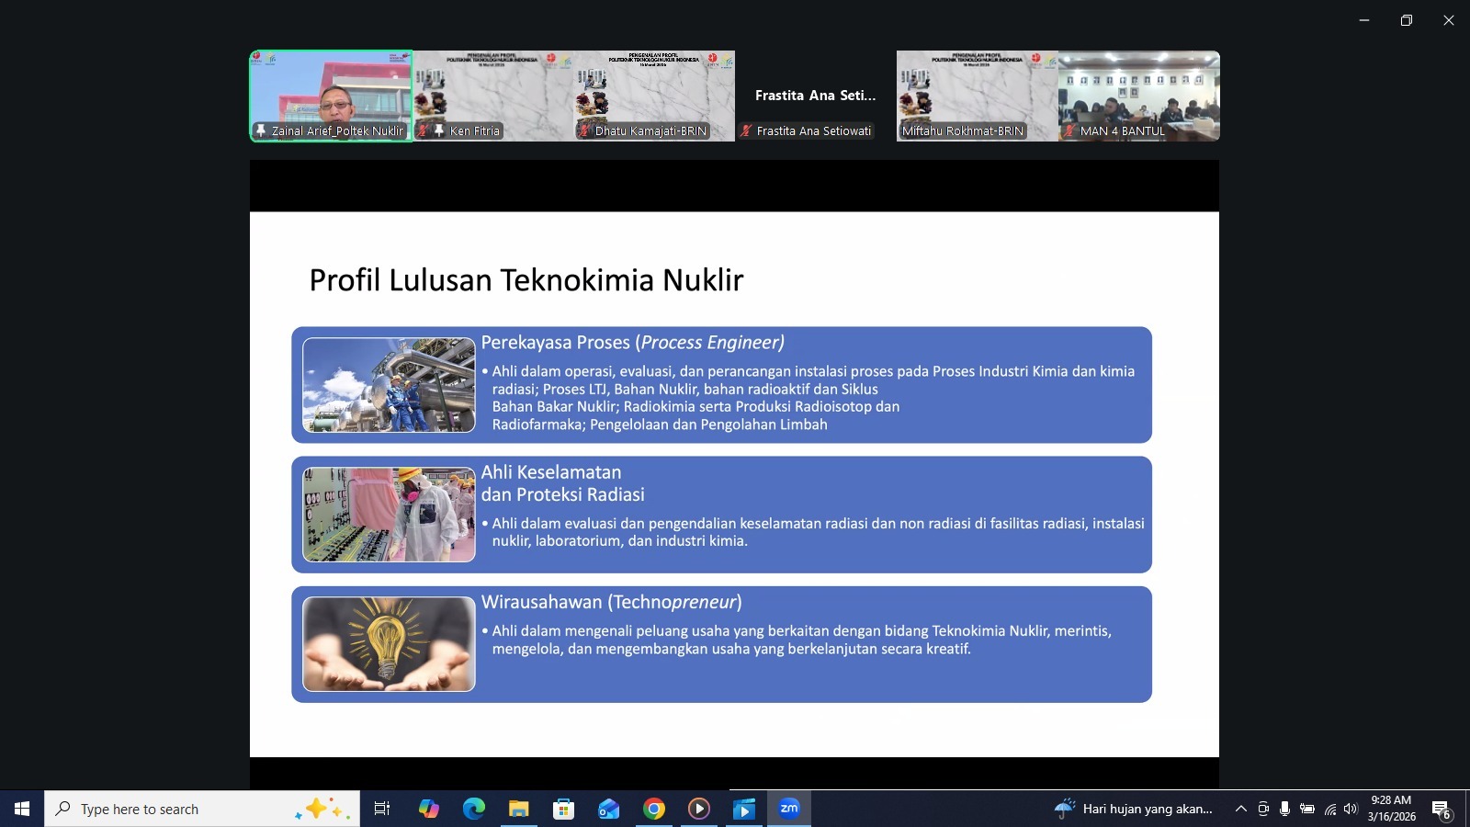This screenshot has height=827, width=1470.
Task: Open Microsoft Edge from taskbar
Action: click(x=474, y=809)
